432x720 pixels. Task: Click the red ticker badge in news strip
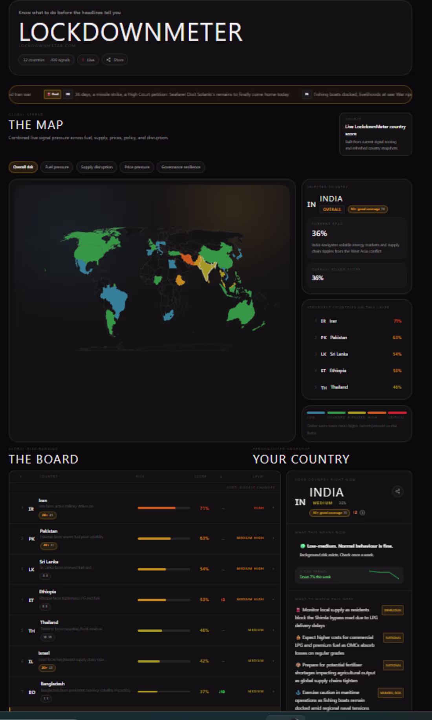coord(52,94)
